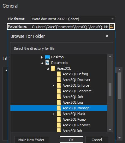Collapse the tree node in the background panel
125x143 pixels.
point(6,70)
